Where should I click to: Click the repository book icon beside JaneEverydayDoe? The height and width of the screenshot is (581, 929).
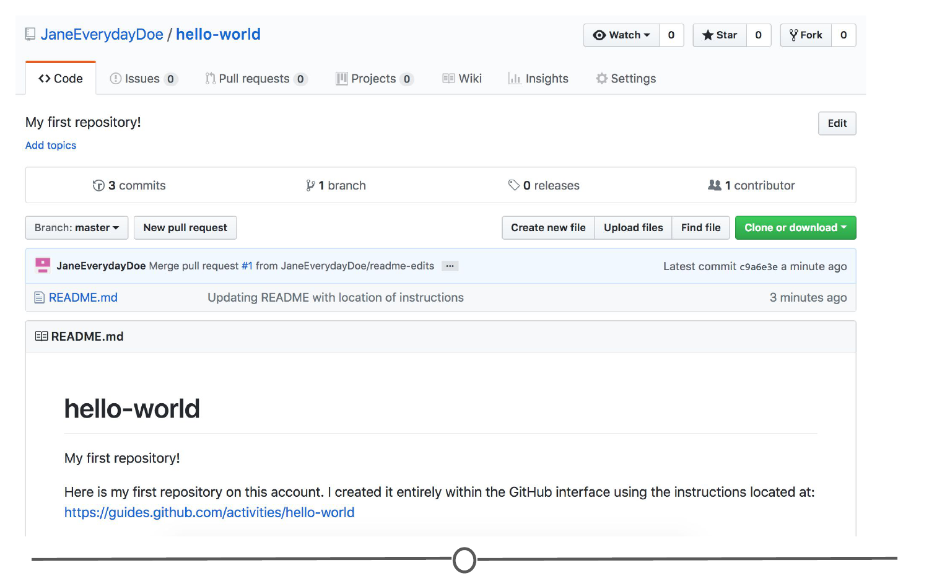[x=30, y=34]
